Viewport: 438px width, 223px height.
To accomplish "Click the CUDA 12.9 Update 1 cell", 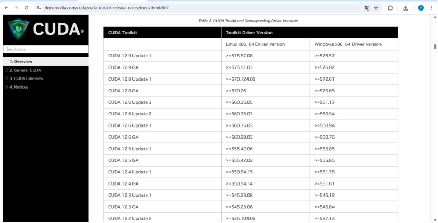I will pyautogui.click(x=163, y=56).
